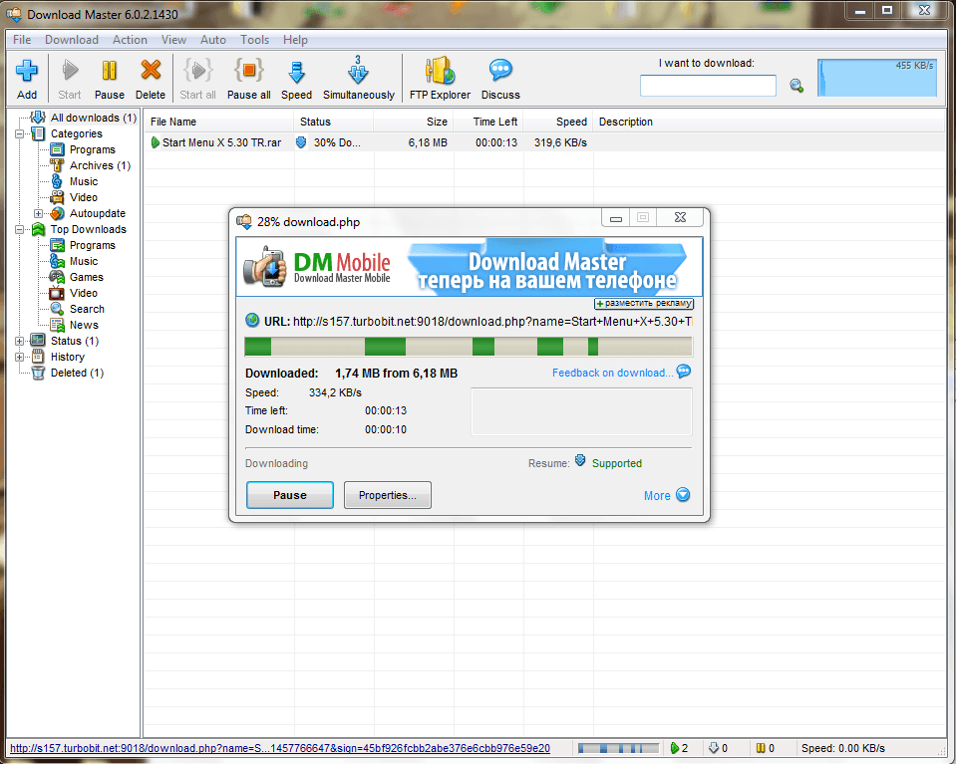Click the Properties... button
The width and height of the screenshot is (956, 764).
(x=388, y=495)
